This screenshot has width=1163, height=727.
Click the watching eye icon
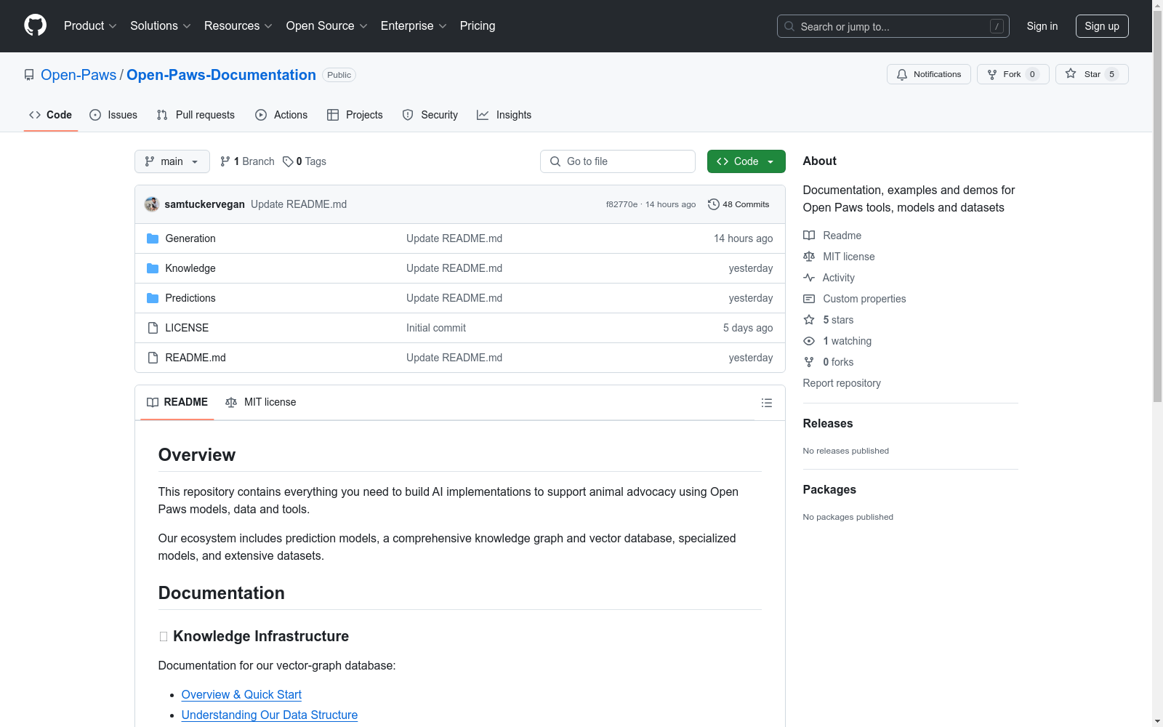pos(809,341)
